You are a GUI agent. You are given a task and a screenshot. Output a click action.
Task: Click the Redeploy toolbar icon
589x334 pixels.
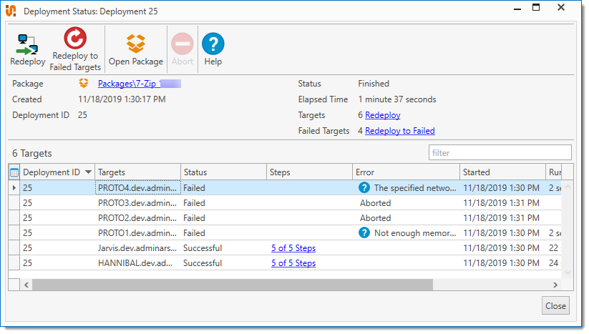(27, 44)
